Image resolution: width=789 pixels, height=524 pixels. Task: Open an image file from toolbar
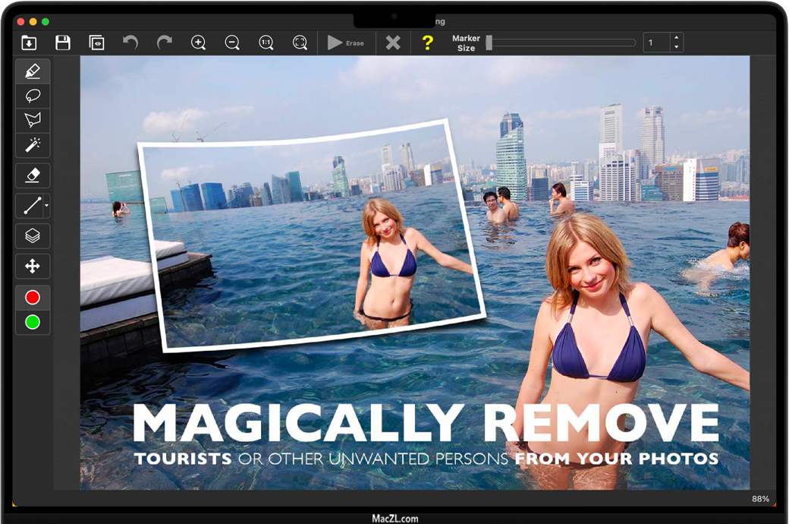(29, 43)
